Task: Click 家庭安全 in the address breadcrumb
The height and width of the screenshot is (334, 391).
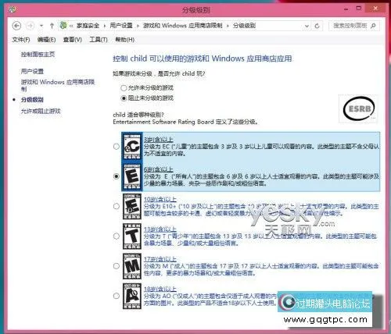Action: [88, 26]
